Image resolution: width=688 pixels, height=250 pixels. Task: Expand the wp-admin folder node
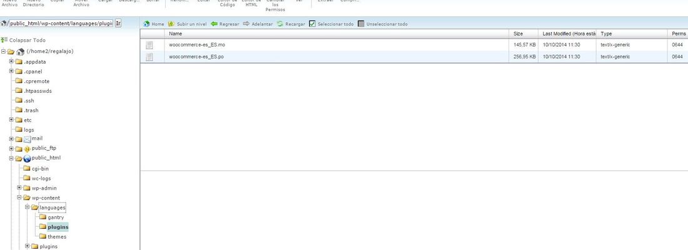click(x=19, y=188)
